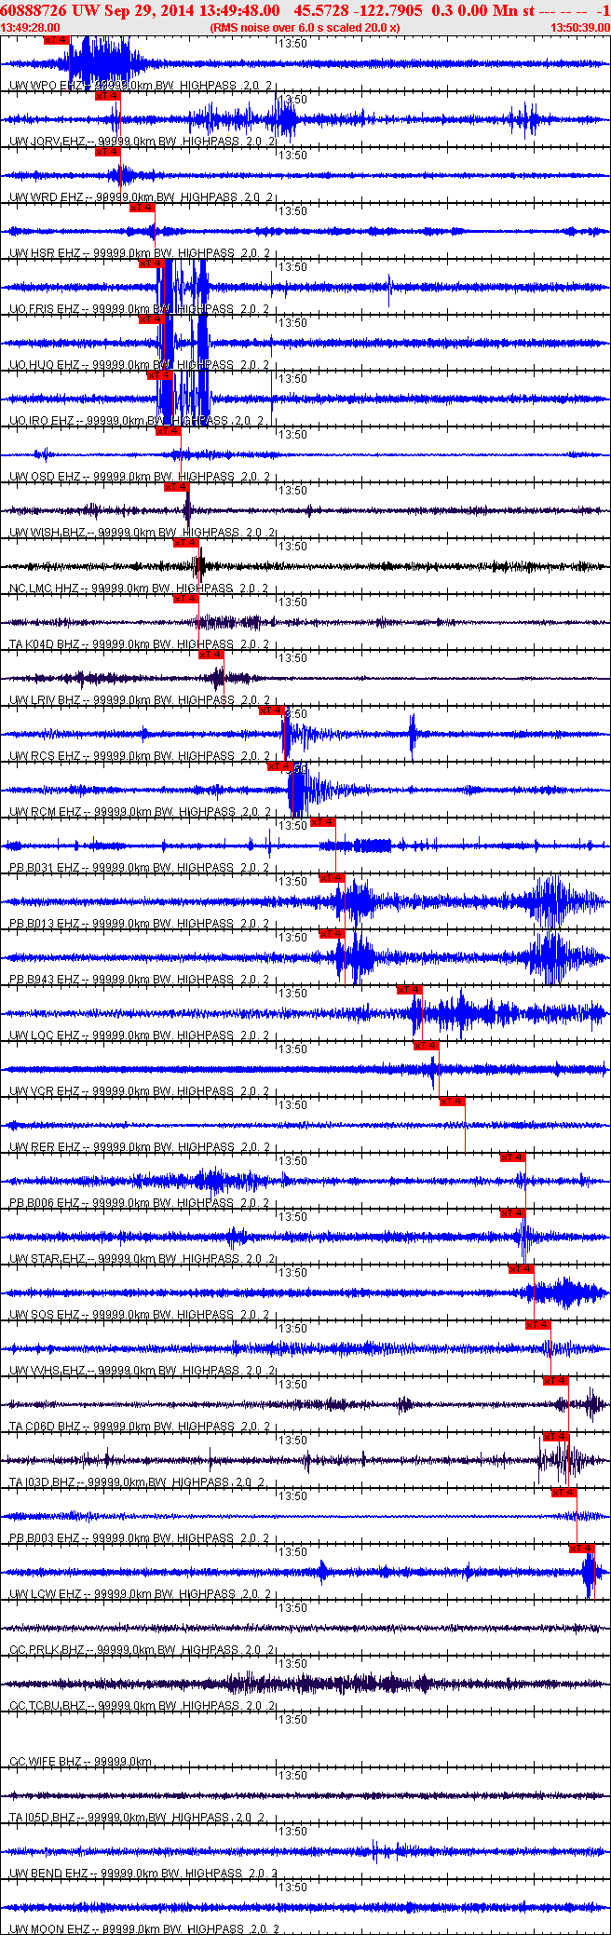Select the pick flag on PB B943 trace
This screenshot has height=1935, width=611.
coord(332,934)
